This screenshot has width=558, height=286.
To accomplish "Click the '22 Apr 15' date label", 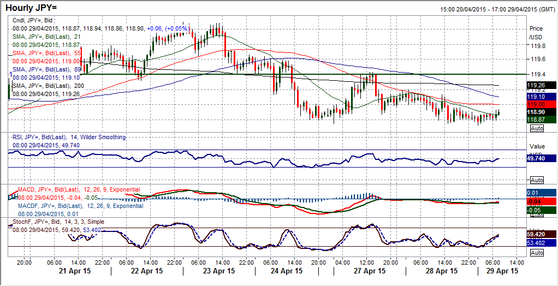I will tap(147, 271).
